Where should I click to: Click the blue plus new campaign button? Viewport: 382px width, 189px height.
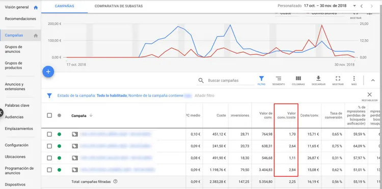48,72
